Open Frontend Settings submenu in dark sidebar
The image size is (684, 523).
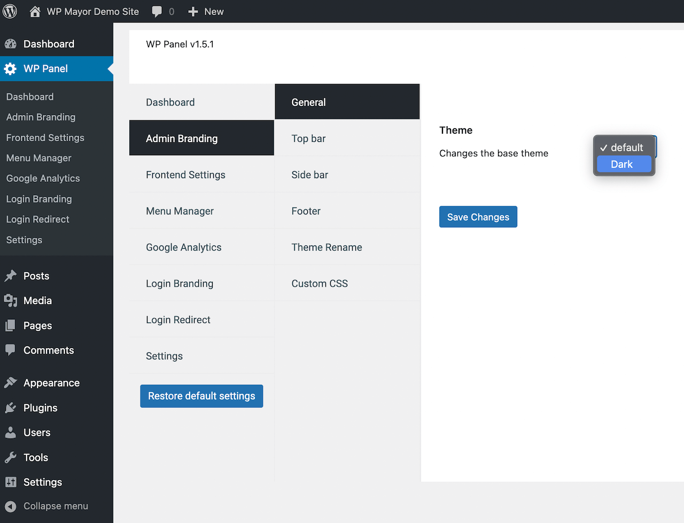(x=45, y=137)
